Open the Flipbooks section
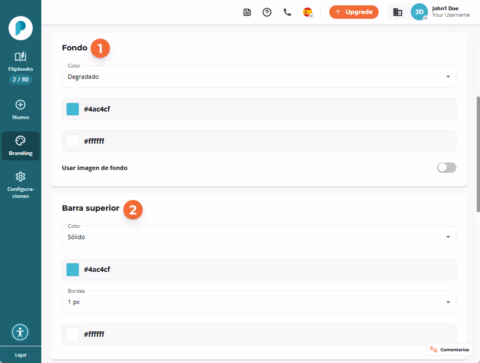This screenshot has width=480, height=363. tap(20, 62)
